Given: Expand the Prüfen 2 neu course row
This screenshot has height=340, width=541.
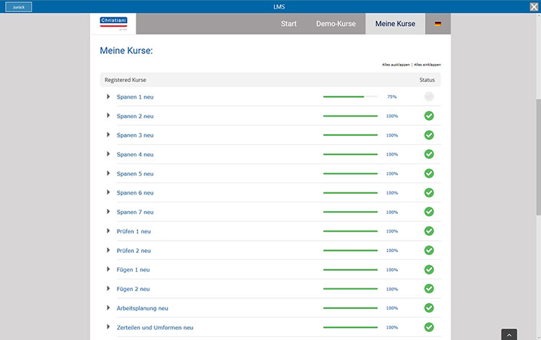Looking at the screenshot, I should [108, 250].
